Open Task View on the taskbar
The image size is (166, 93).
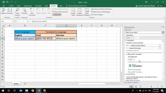coord(15,91)
